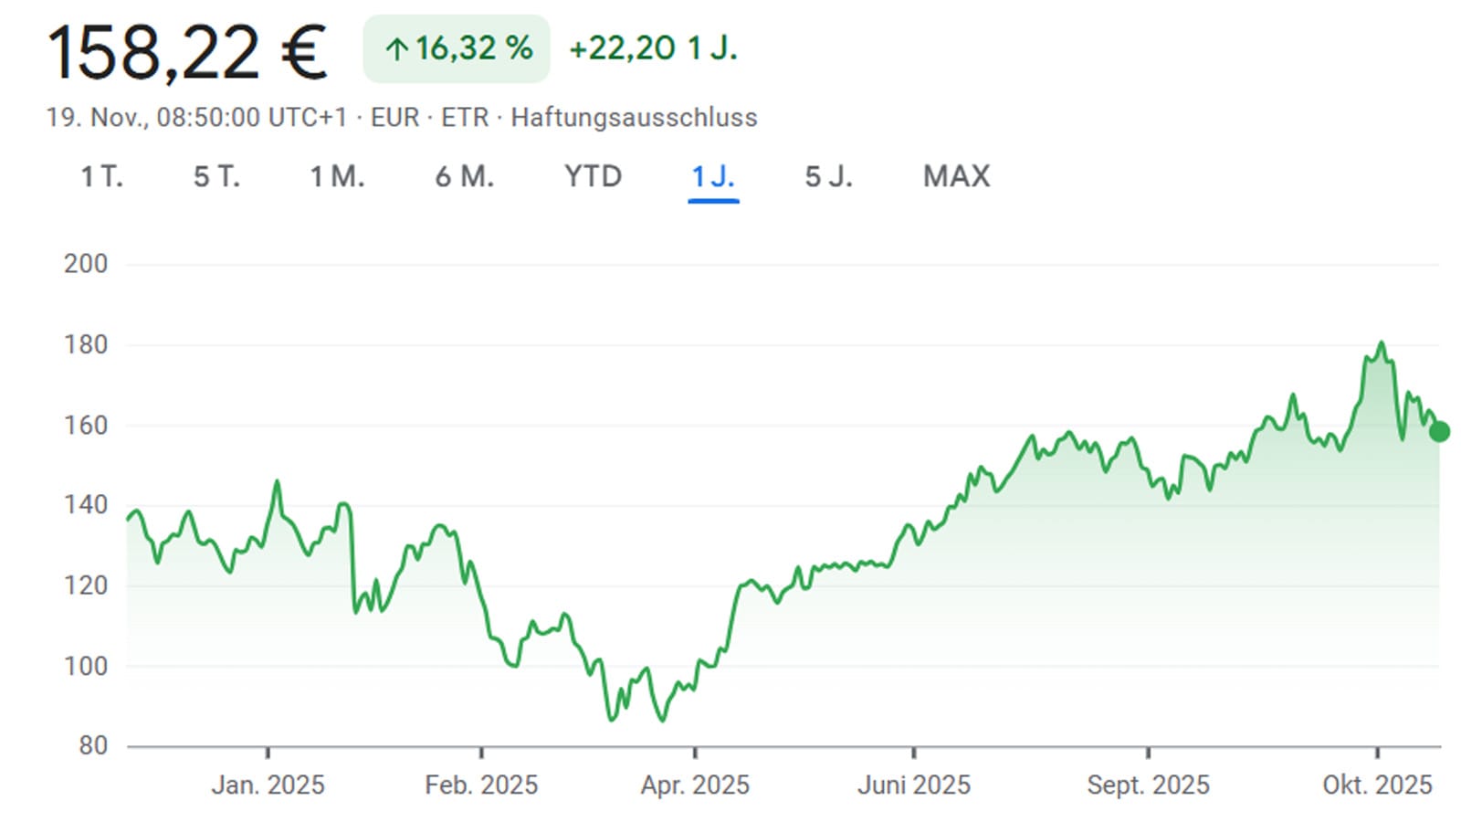Viewport: 1461px width, 822px height.
Task: Click the 16,32 % change badge
Action: (x=457, y=49)
